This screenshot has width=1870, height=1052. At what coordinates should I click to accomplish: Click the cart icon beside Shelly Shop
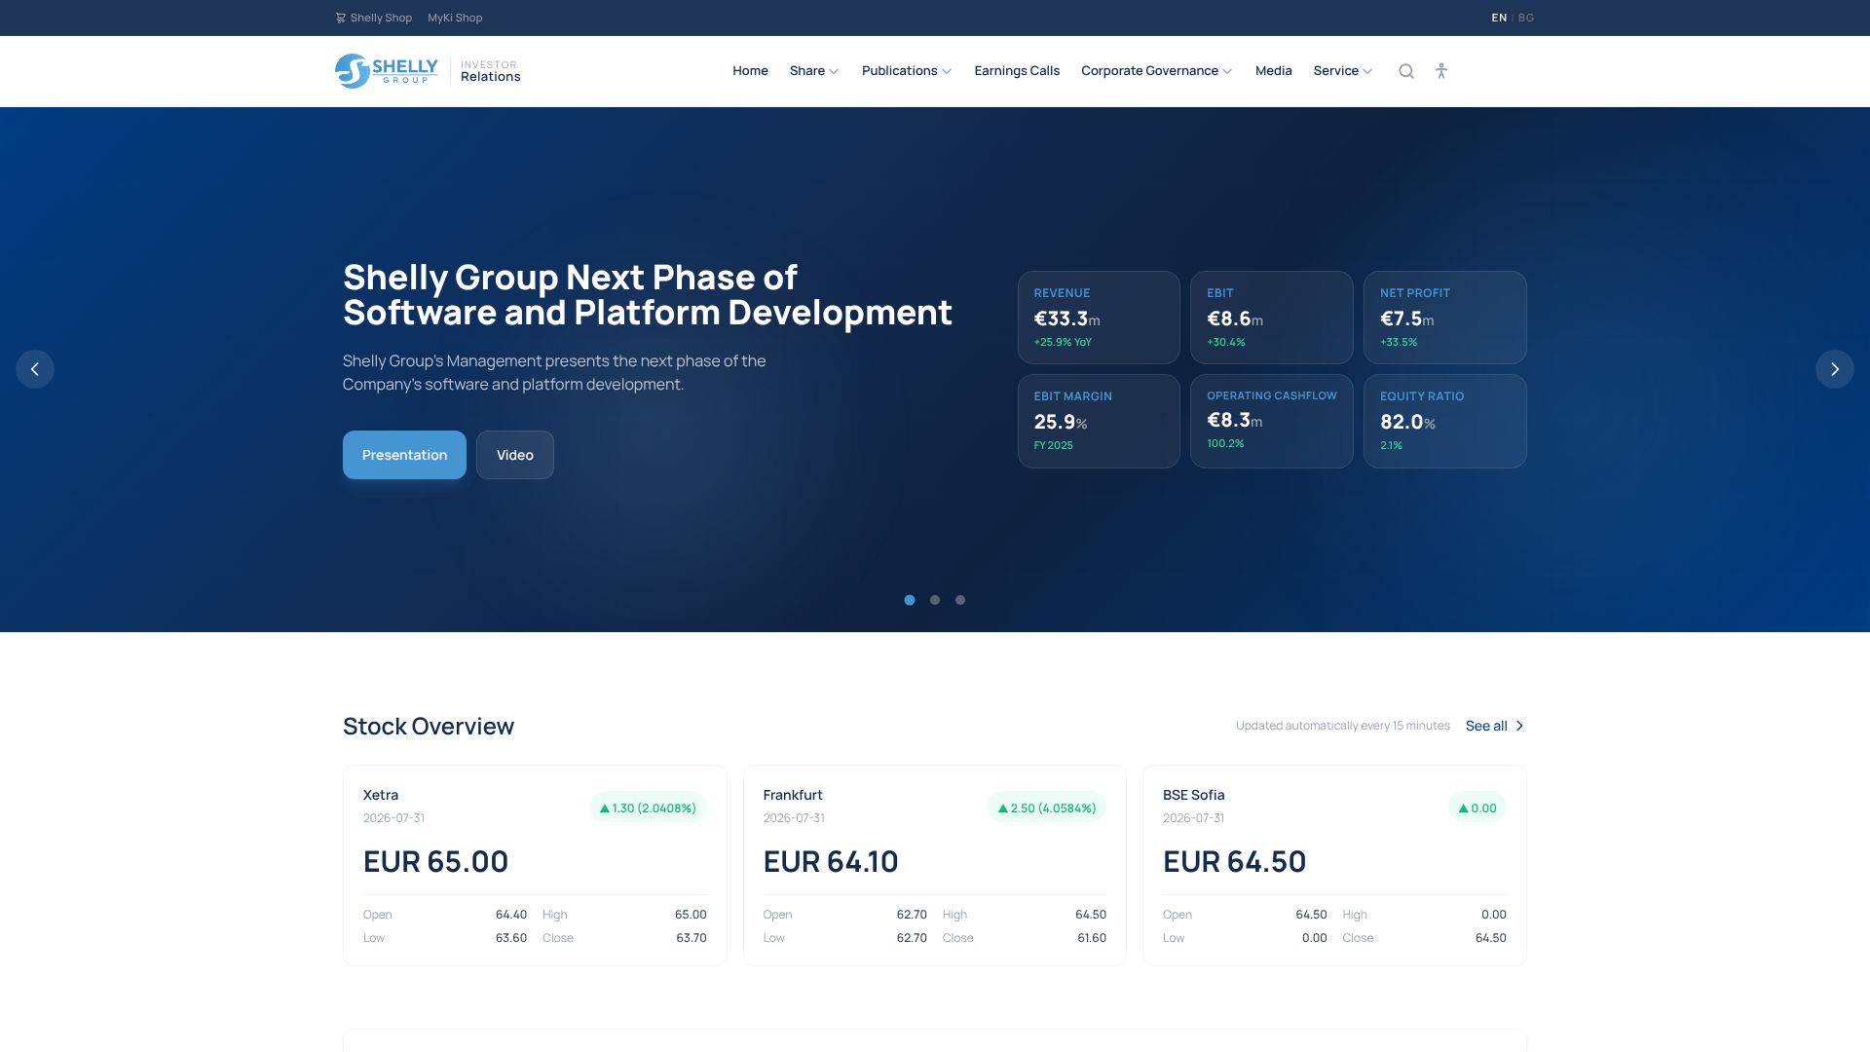click(341, 18)
